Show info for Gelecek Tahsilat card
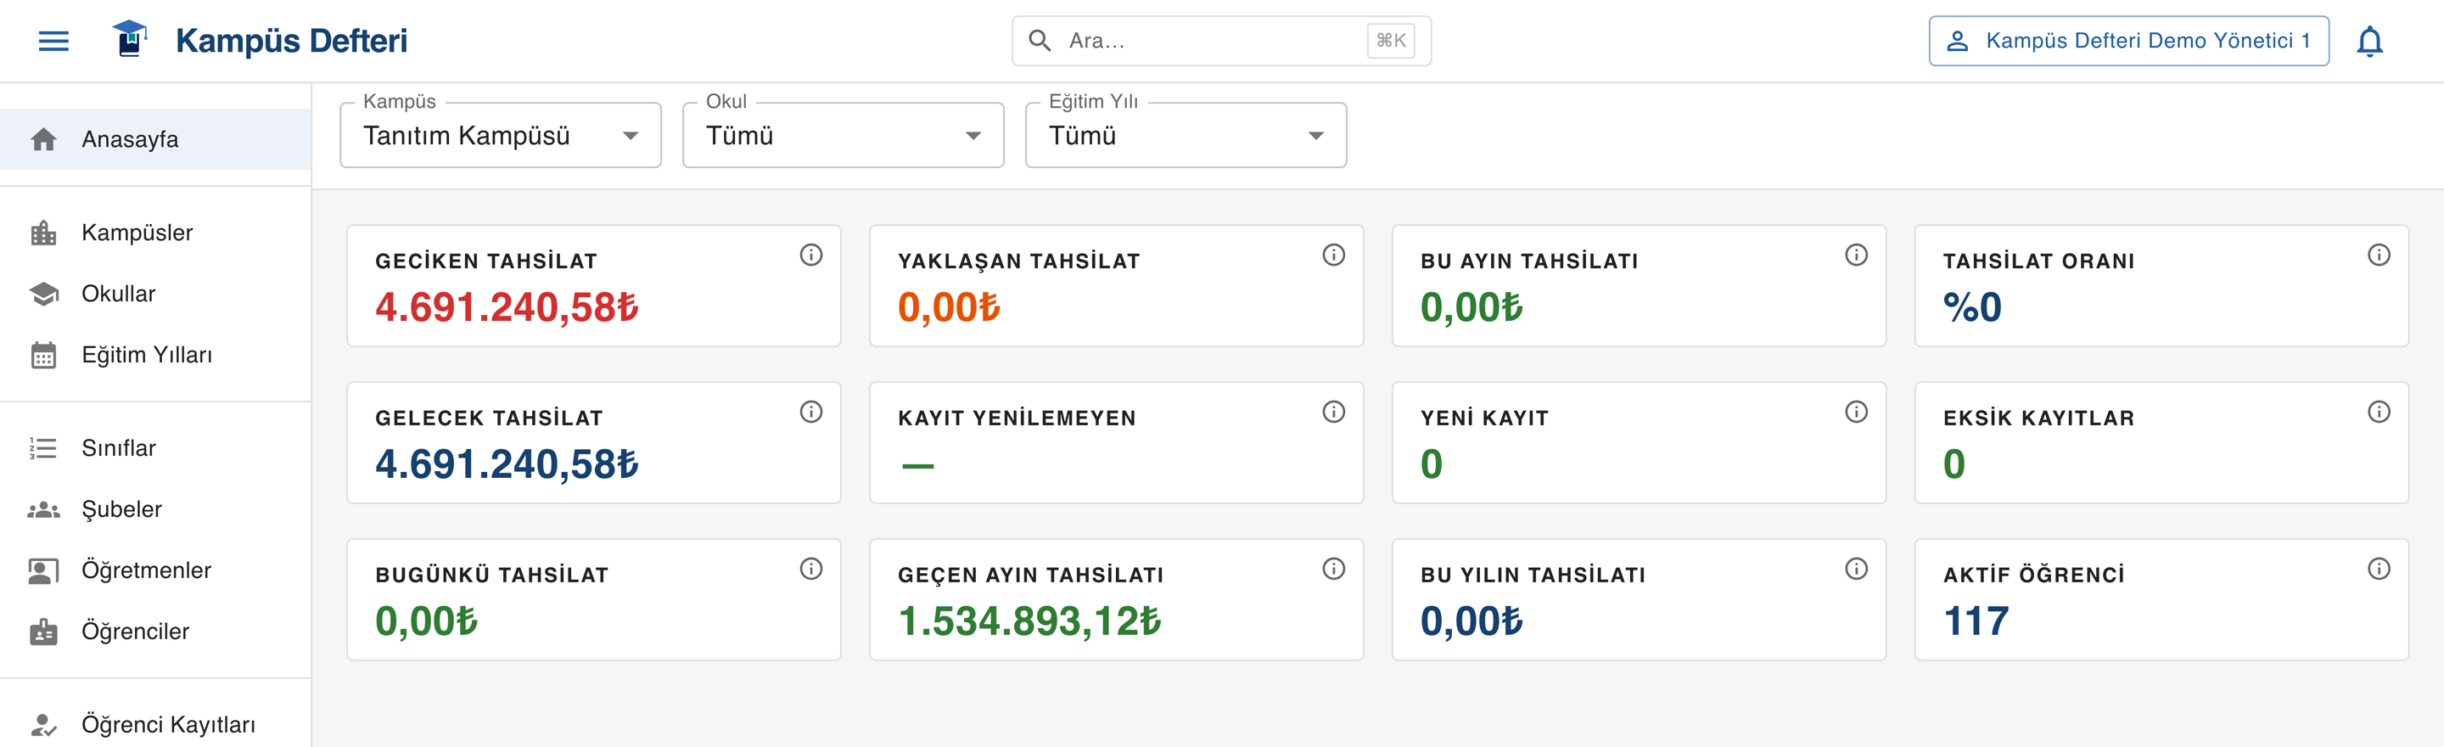 811,411
